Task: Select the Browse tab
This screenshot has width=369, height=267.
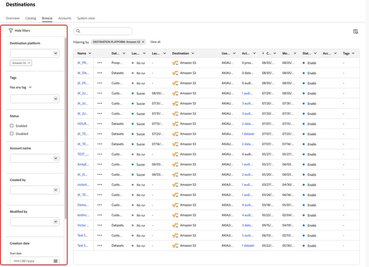Action: (x=47, y=18)
